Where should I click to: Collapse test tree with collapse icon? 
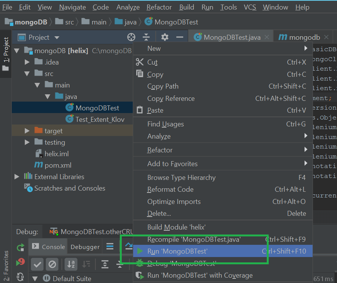[119, 264]
